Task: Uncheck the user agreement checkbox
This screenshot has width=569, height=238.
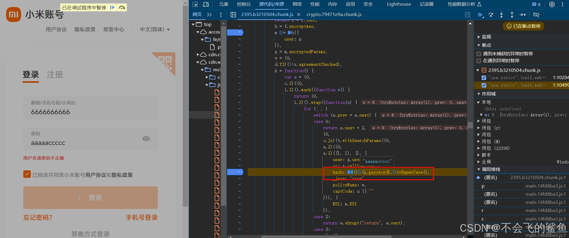Action: (x=27, y=174)
